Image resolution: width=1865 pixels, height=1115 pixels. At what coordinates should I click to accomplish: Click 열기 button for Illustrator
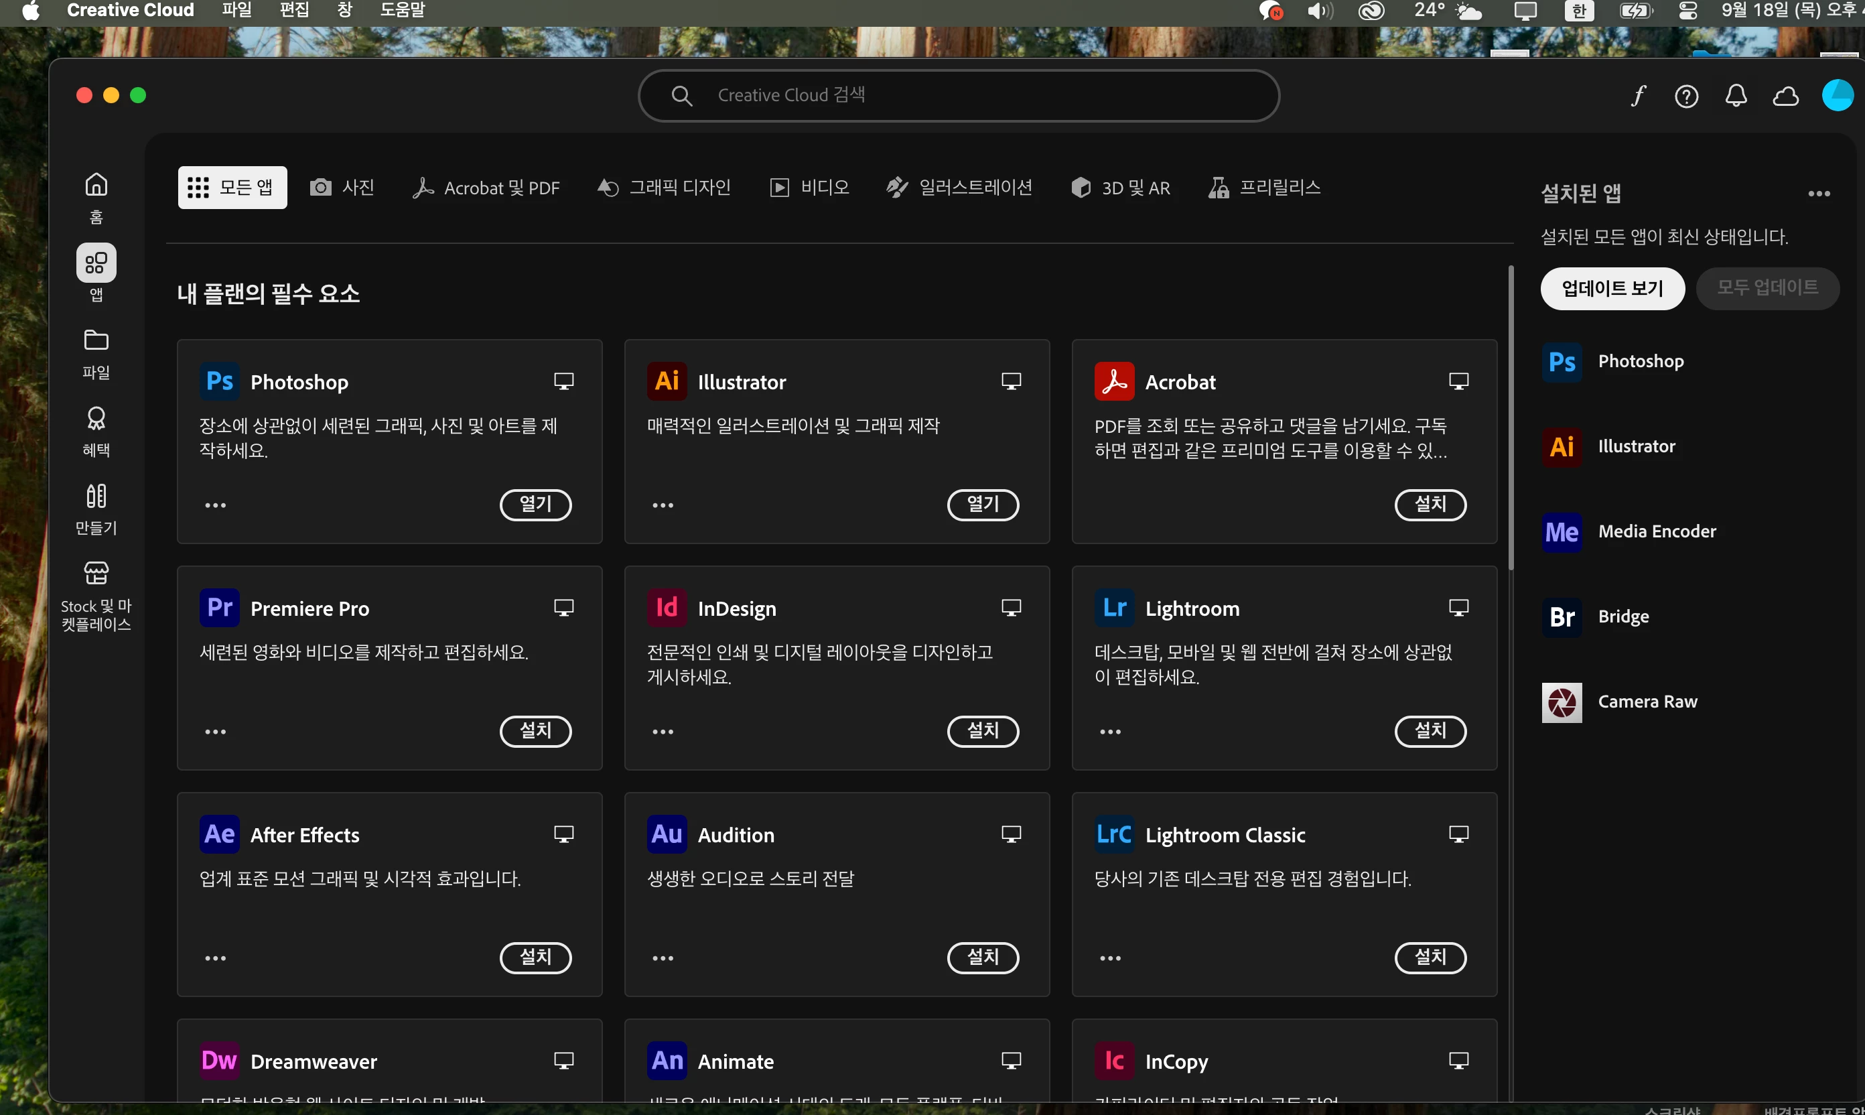point(983,504)
